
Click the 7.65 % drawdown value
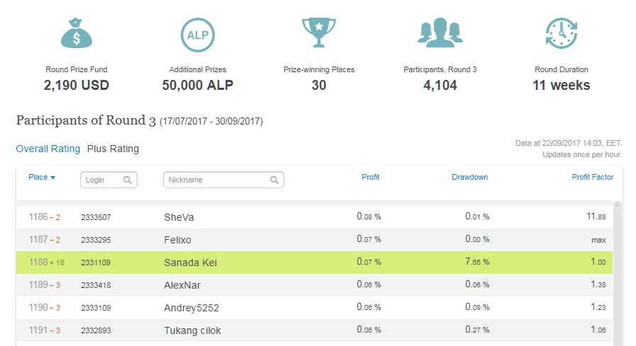(477, 262)
